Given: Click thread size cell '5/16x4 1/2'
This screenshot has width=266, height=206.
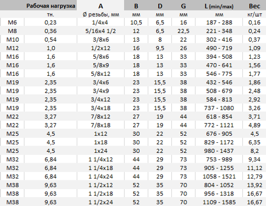Looking at the screenshot, I should click(x=101, y=31).
